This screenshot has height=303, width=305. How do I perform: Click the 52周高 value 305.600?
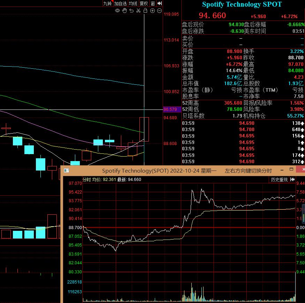[233, 103]
